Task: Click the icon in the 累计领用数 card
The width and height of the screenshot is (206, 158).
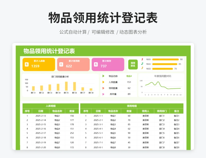Action: point(61,64)
